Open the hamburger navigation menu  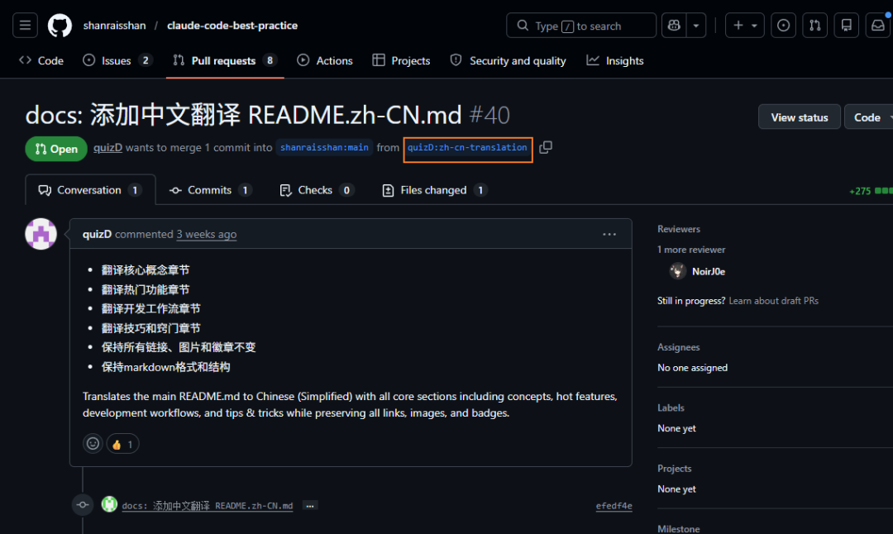(x=25, y=26)
